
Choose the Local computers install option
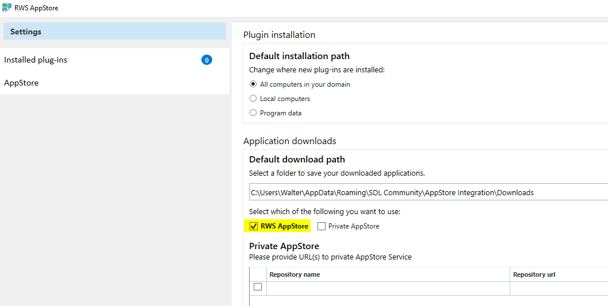point(253,99)
